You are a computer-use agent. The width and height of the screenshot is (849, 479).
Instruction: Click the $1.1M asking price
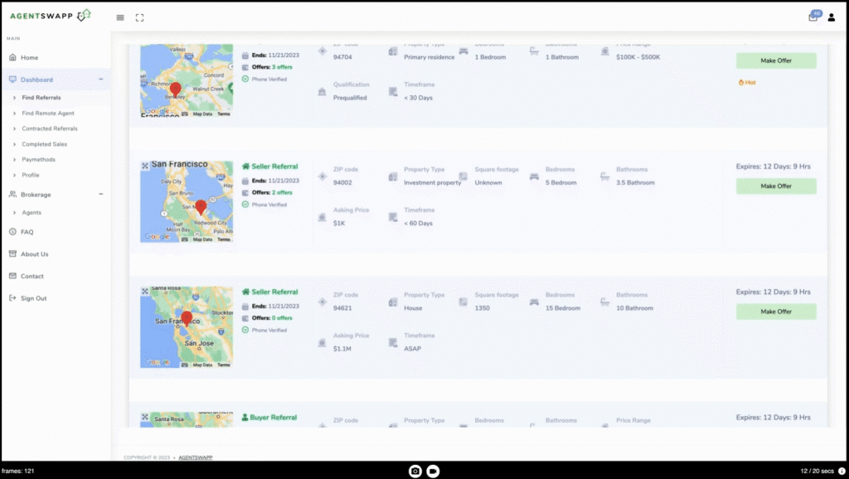(x=342, y=349)
